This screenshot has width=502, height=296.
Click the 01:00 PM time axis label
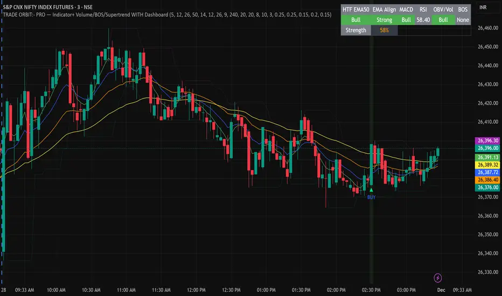[266, 290]
